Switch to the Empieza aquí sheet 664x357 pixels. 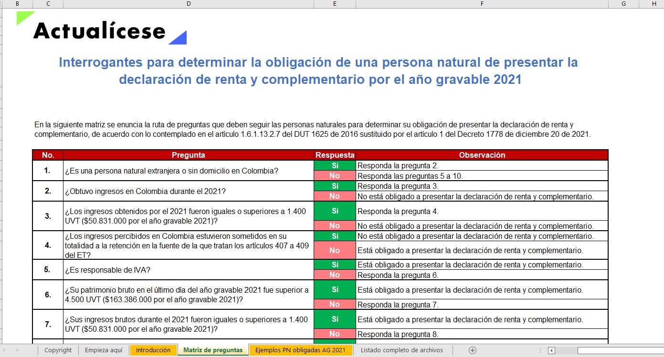(x=104, y=350)
